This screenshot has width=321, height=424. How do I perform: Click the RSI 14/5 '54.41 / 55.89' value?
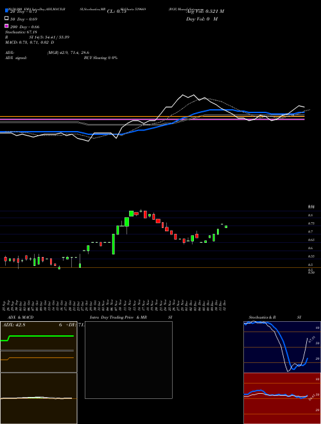tap(56, 37)
